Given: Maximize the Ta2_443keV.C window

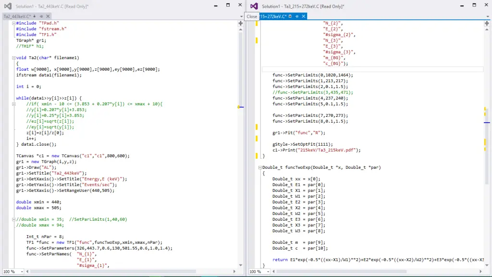Looking at the screenshot, I should pyautogui.click(x=228, y=5).
